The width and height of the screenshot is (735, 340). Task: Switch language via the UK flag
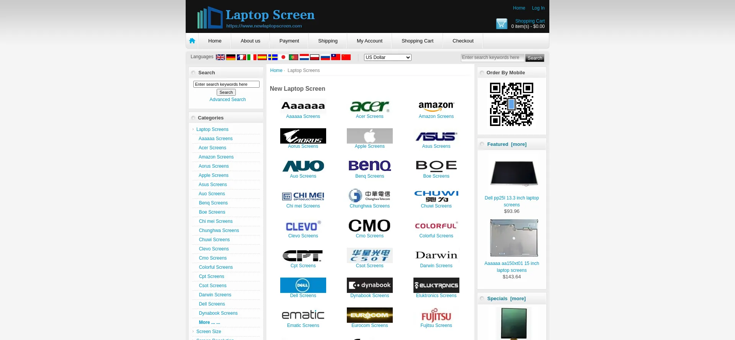220,57
